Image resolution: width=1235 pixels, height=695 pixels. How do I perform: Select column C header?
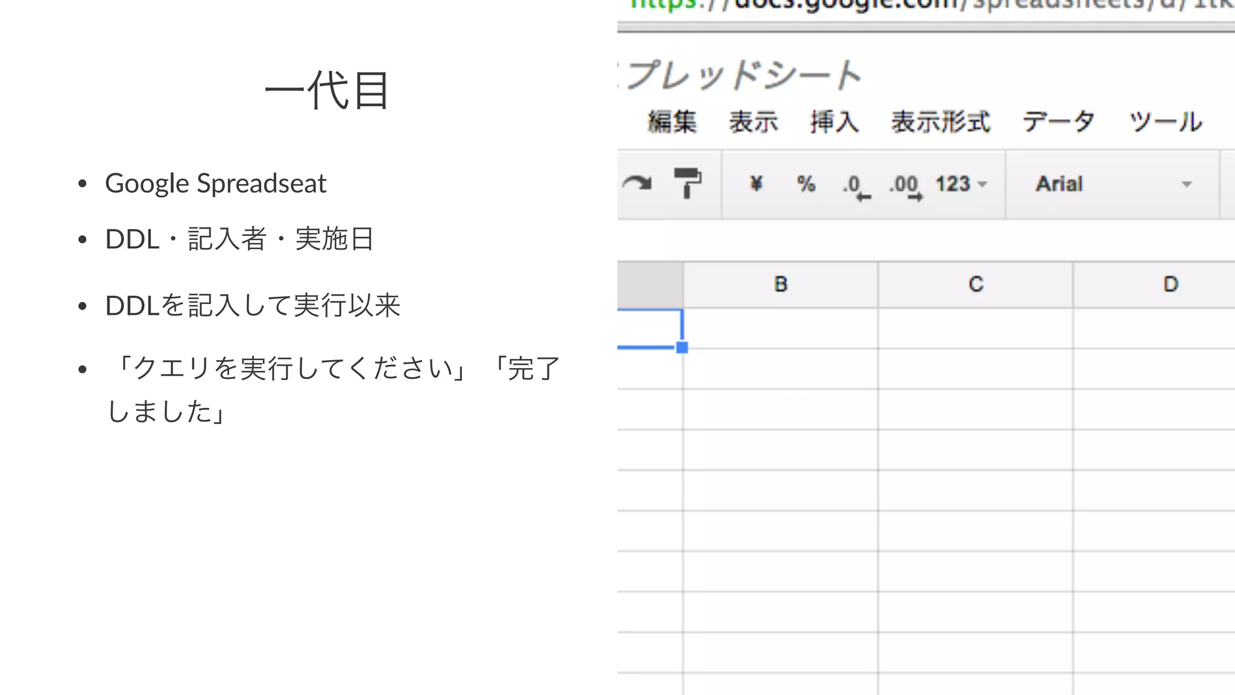(x=976, y=284)
